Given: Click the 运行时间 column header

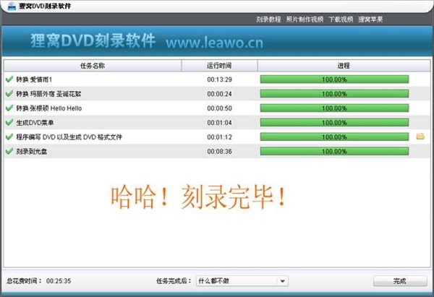Looking at the screenshot, I should coord(219,66).
